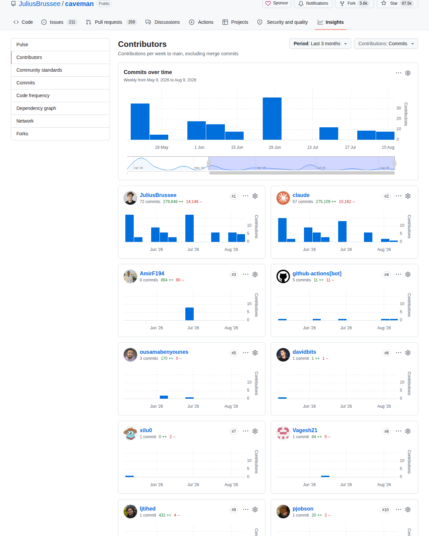Click the tallest bar near 29 Jun
Viewport: 429px width, 536px height.
click(272, 119)
